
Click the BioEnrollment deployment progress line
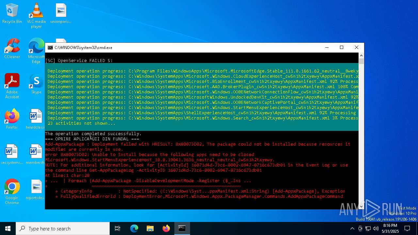click(x=203, y=82)
